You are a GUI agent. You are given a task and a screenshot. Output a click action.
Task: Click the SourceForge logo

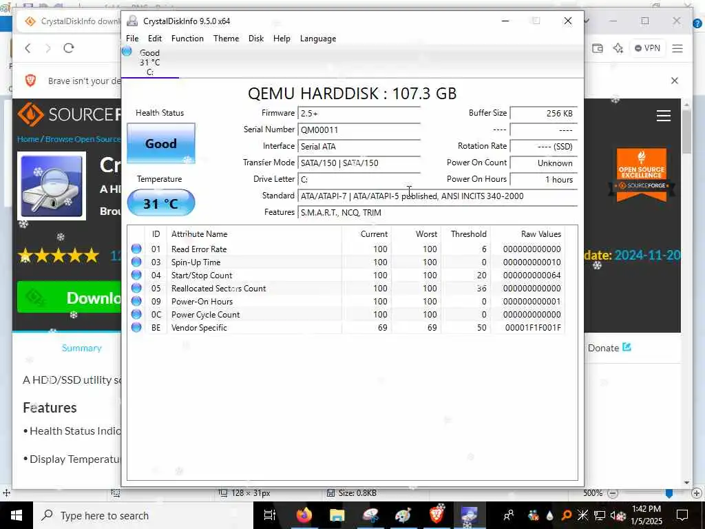(69, 114)
